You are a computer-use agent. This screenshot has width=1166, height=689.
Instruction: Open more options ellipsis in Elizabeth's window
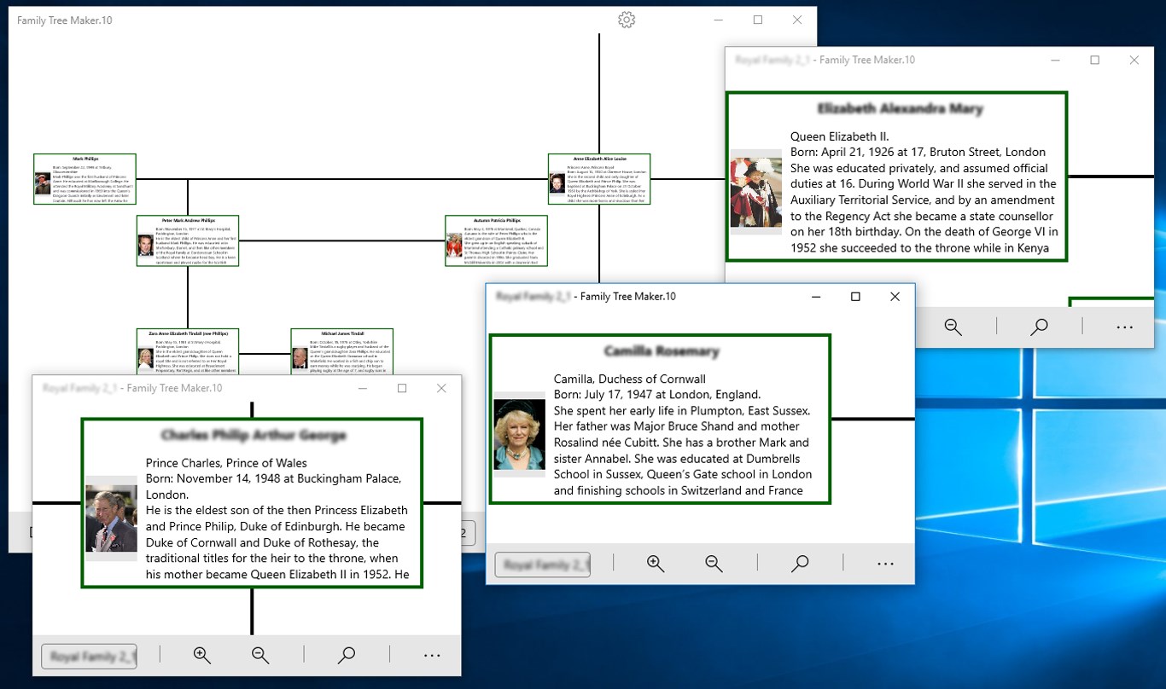pyautogui.click(x=1124, y=327)
